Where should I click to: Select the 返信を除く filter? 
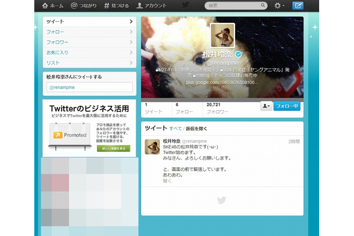[x=196, y=129]
